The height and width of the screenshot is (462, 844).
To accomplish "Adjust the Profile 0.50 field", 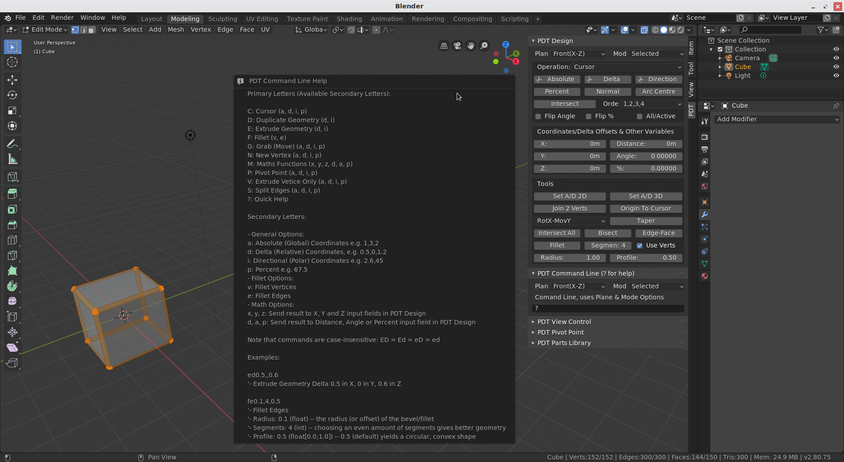I will coord(646,258).
